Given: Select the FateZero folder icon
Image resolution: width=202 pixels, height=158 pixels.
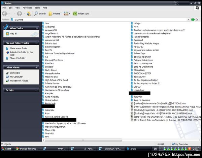Looking at the screenshot, I should (43, 63).
